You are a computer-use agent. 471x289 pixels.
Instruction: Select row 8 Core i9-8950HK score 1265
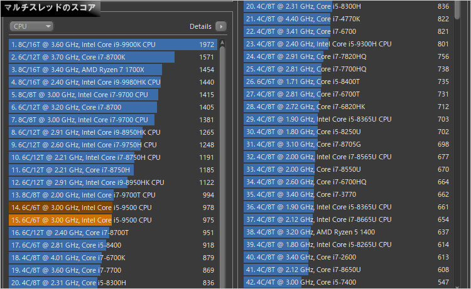pyautogui.click(x=113, y=132)
